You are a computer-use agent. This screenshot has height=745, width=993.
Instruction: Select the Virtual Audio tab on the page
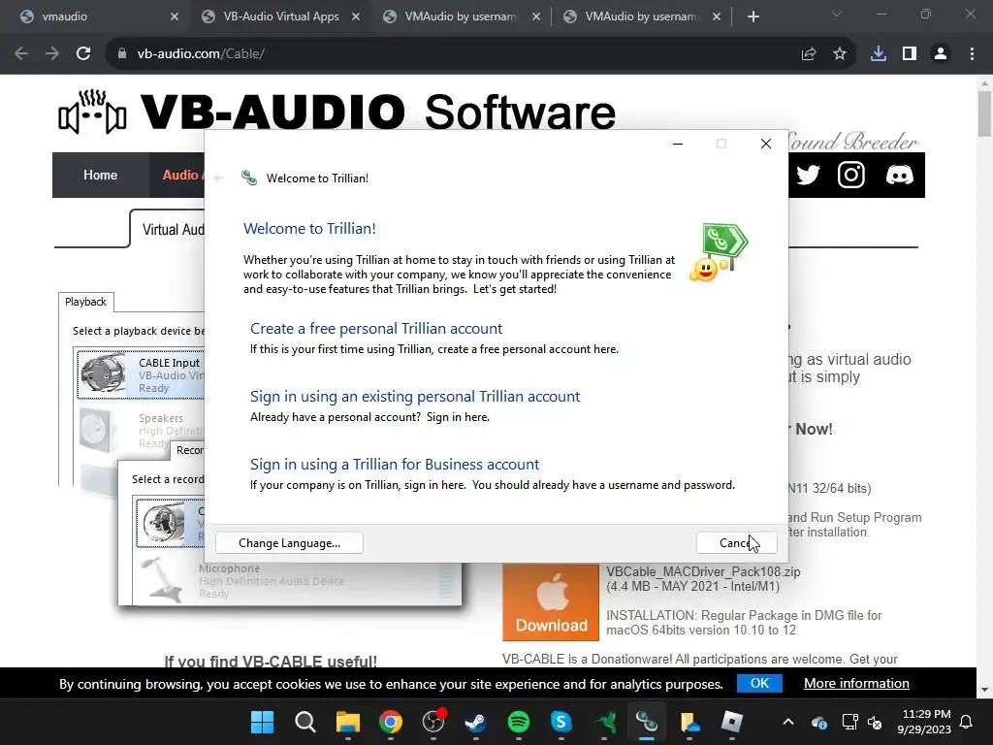click(168, 229)
